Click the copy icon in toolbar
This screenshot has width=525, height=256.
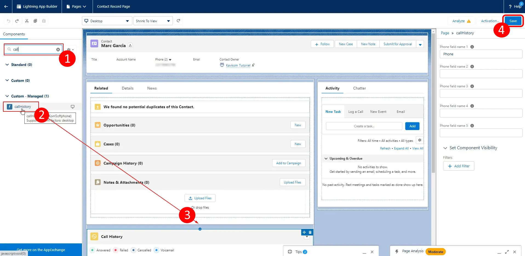click(x=35, y=21)
